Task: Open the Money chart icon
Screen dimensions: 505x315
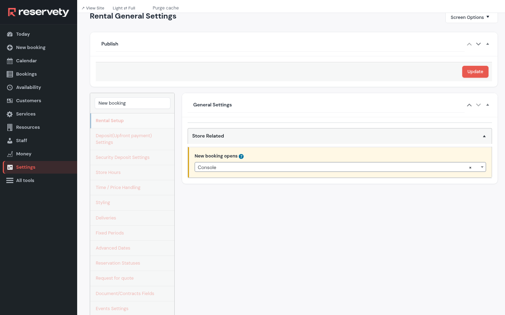Action: [x=10, y=154]
